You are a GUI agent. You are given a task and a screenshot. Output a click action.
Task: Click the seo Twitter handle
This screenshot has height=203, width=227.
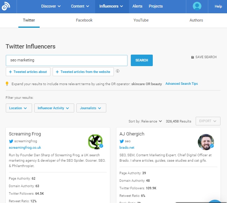(128, 141)
